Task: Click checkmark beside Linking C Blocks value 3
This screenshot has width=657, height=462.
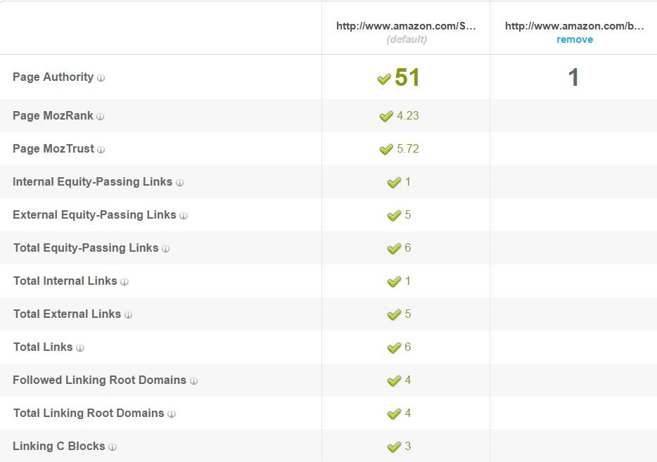Action: (x=392, y=446)
